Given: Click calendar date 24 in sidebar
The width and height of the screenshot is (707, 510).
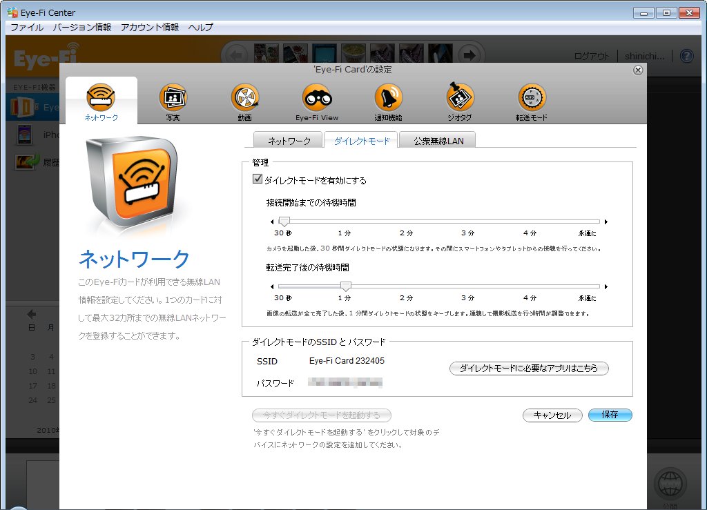Looking at the screenshot, I should pos(33,400).
